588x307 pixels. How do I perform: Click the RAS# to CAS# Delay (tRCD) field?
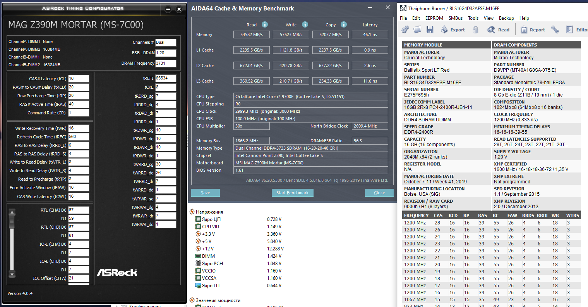point(79,87)
